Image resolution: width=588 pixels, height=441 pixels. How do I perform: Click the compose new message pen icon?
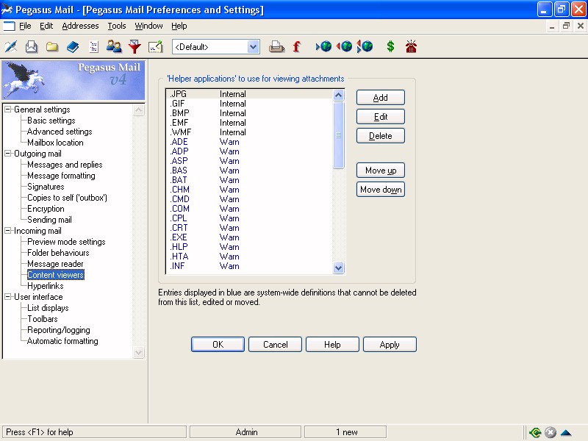coord(11,47)
